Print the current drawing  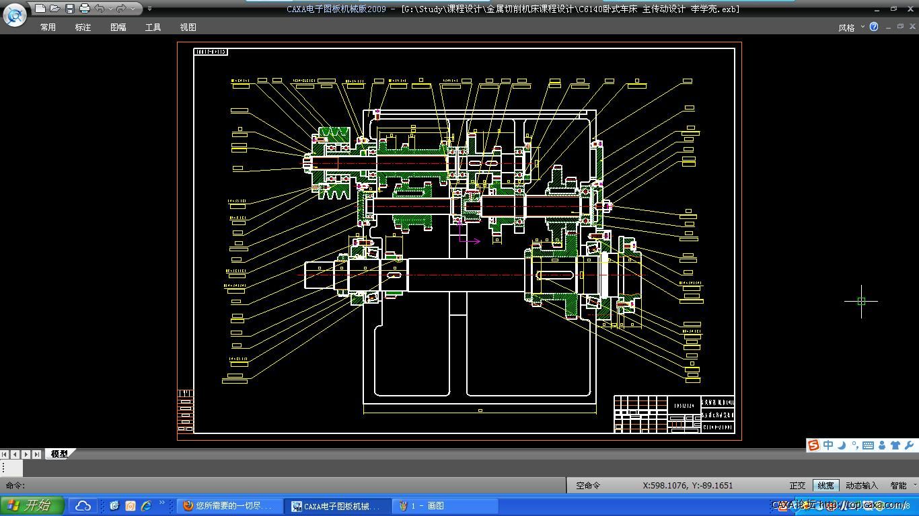click(x=85, y=9)
